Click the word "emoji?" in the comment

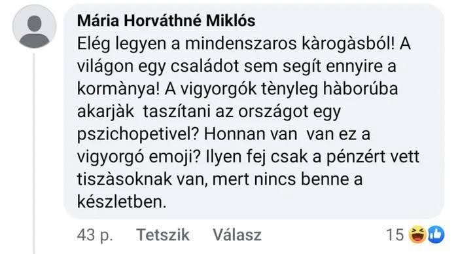pyautogui.click(x=175, y=157)
